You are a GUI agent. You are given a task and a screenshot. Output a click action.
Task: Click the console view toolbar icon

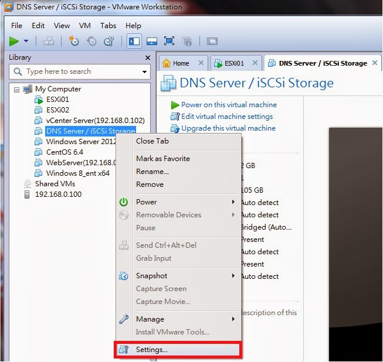[212, 41]
